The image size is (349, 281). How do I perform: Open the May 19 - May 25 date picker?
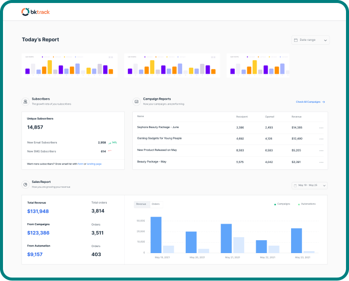310,185
